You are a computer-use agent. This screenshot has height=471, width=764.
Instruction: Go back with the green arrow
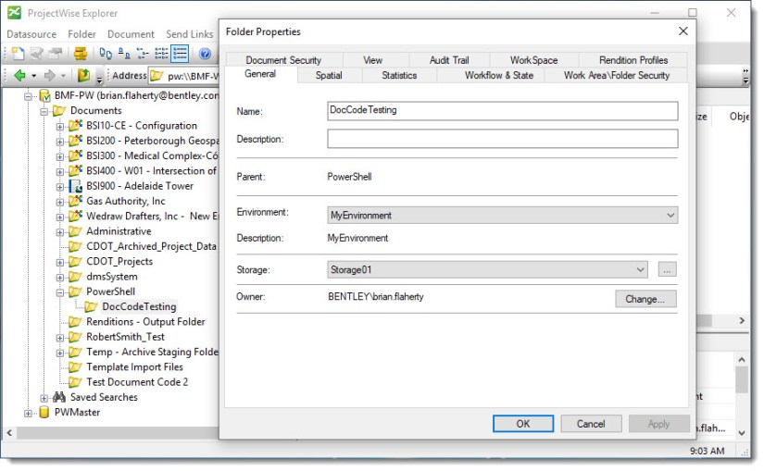coord(19,76)
